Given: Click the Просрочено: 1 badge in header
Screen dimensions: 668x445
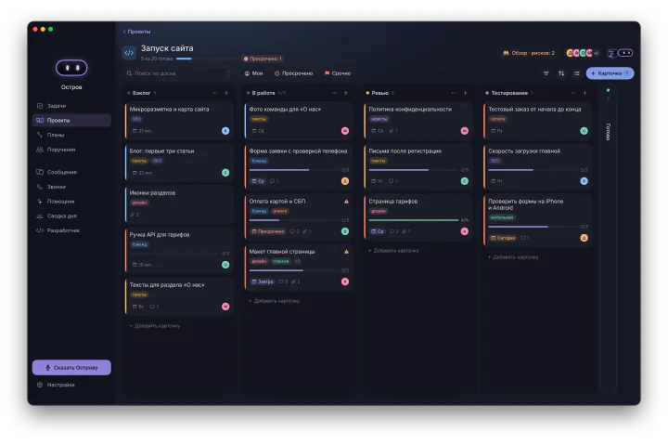Looking at the screenshot, I should tap(263, 59).
